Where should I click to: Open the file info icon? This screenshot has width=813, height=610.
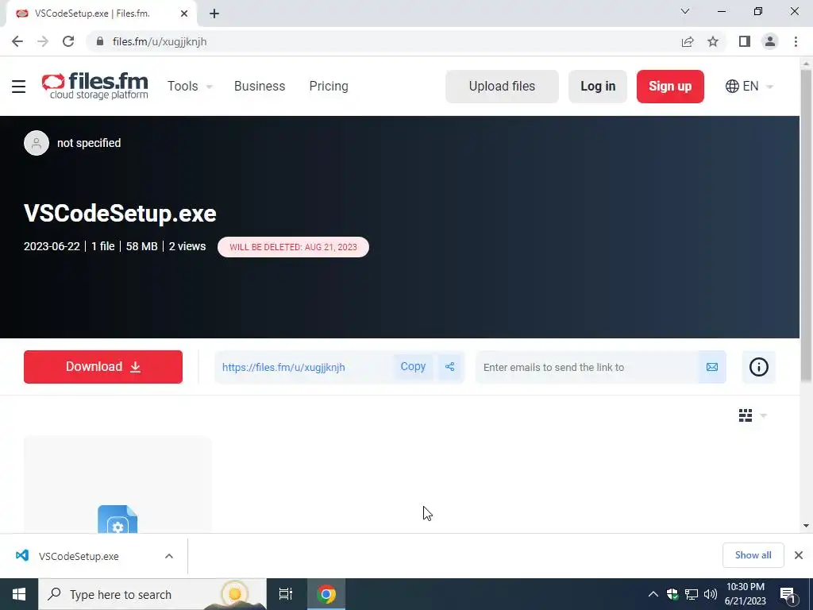coord(758,367)
